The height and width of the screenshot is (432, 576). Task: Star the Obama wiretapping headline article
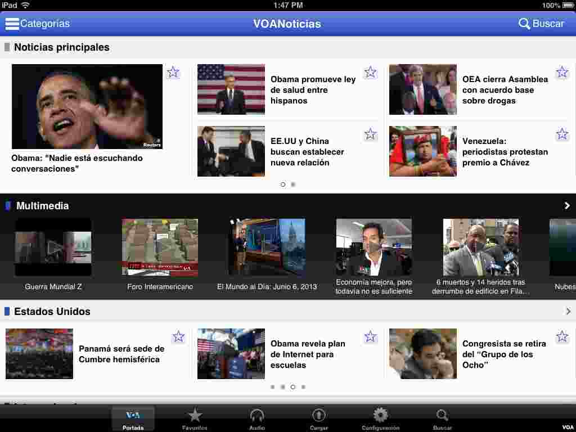pyautogui.click(x=173, y=72)
